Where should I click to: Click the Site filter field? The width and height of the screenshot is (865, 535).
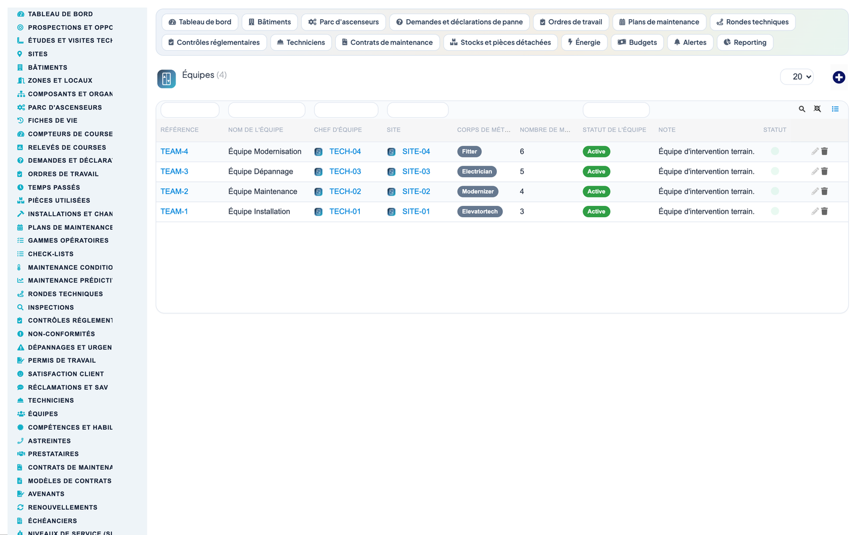pos(418,110)
